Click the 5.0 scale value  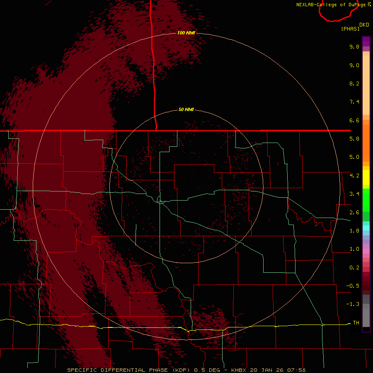pos(354,157)
